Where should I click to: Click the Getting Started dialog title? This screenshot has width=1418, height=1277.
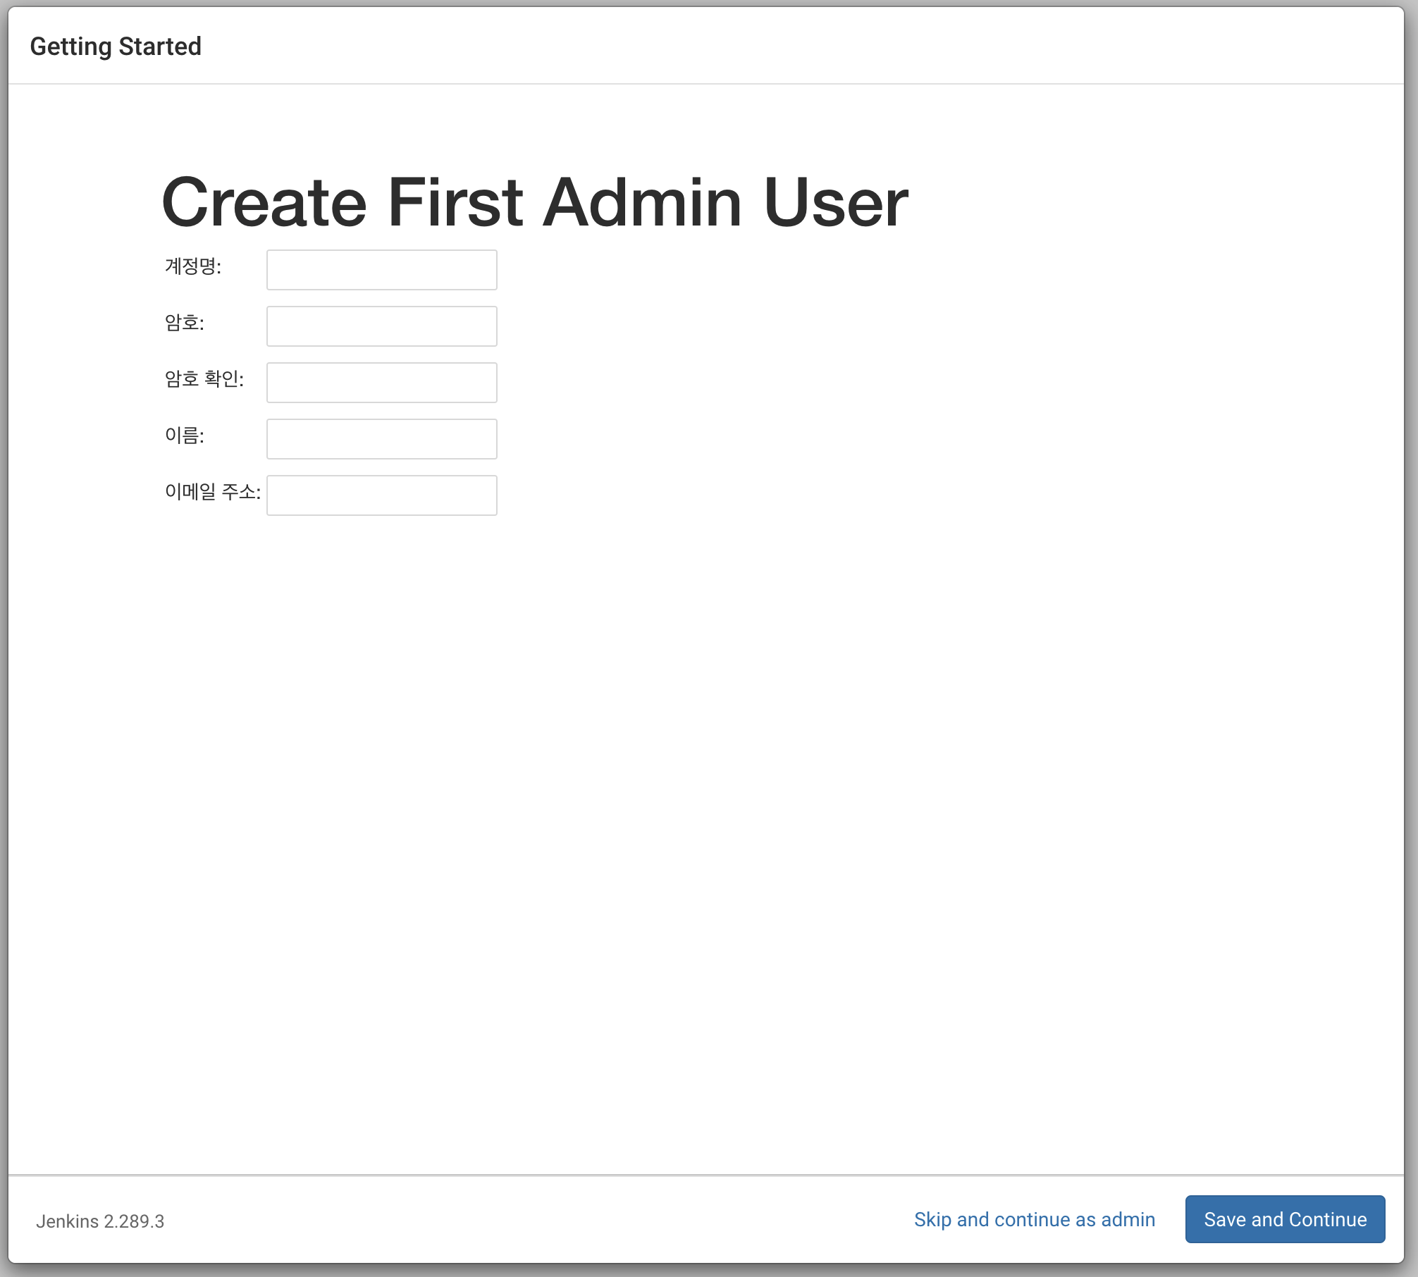(x=116, y=47)
